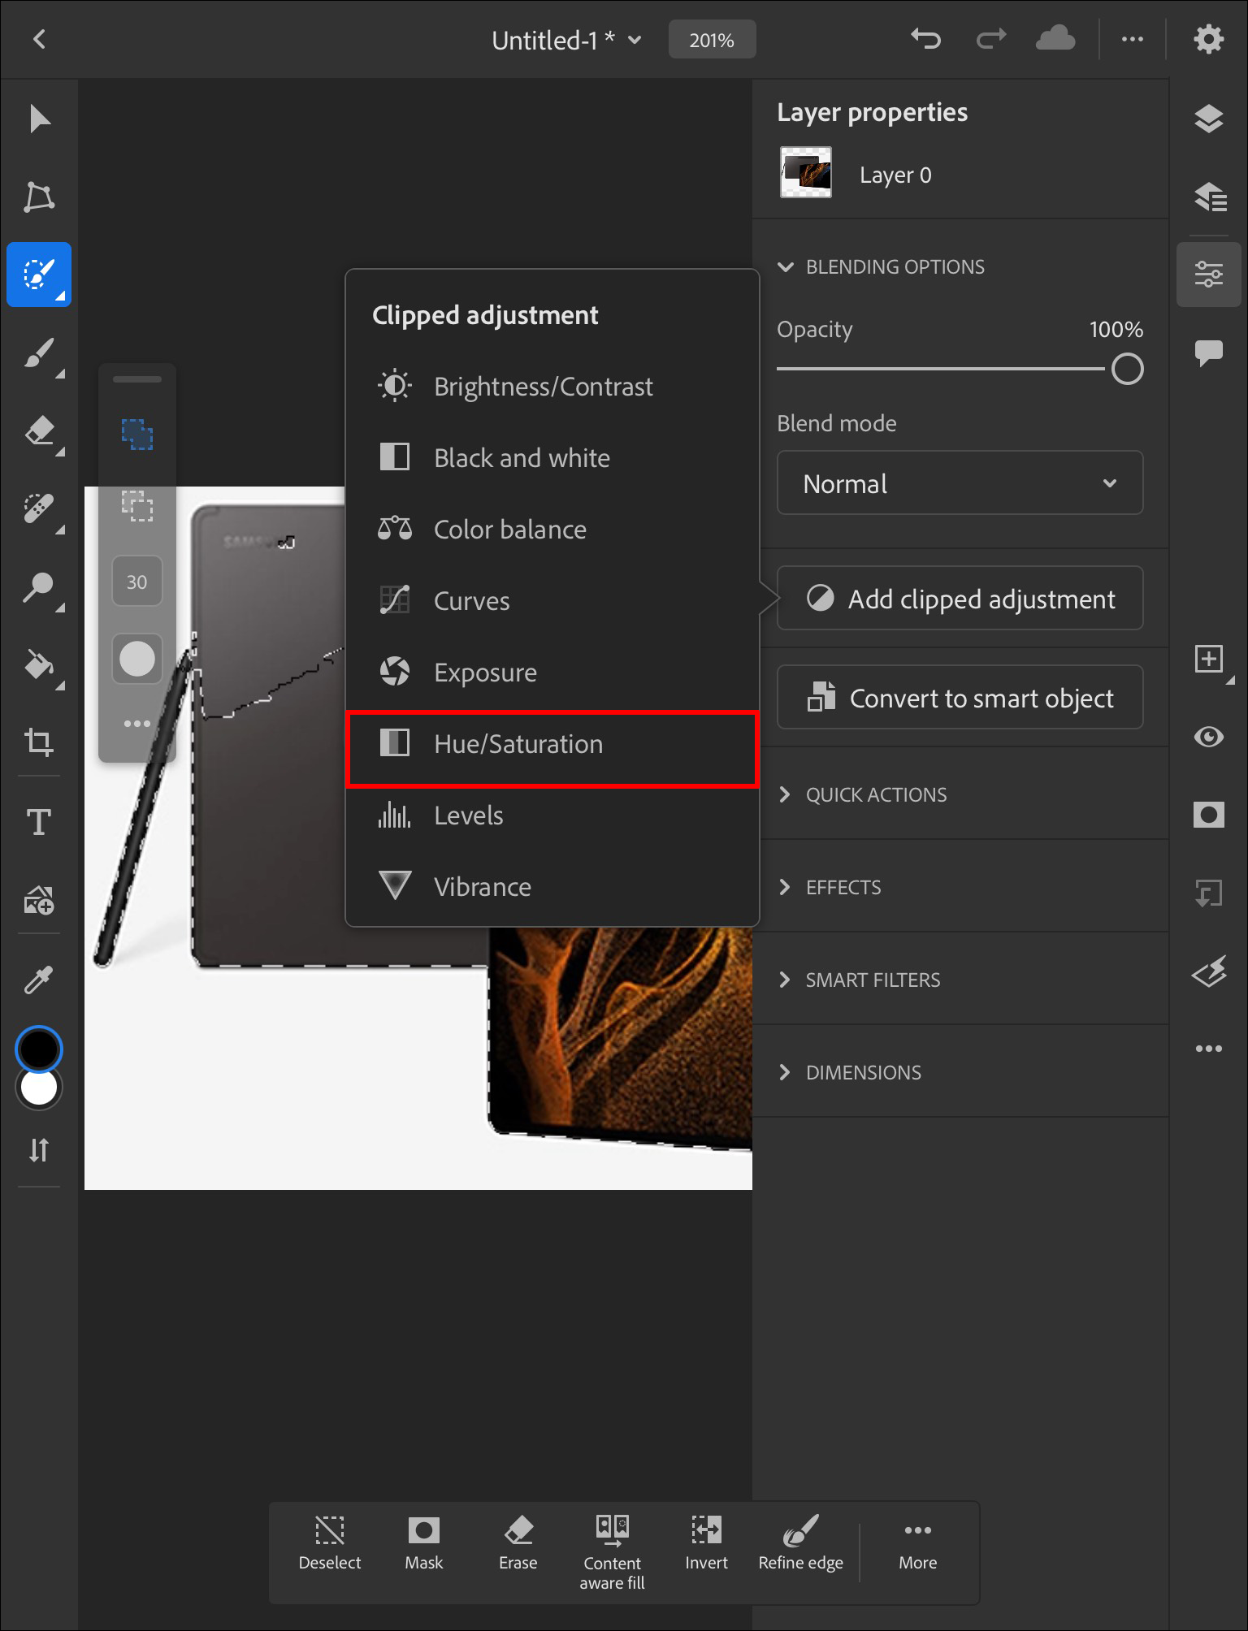Choose Exposure adjustment
This screenshot has height=1631, width=1248.
point(552,673)
